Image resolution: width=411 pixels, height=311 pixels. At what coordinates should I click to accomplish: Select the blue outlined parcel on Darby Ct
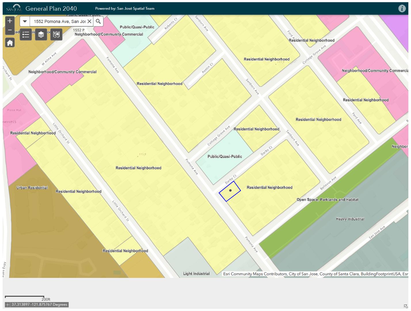coord(230,191)
